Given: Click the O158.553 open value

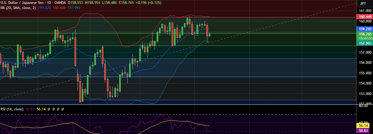Looking at the screenshot, I should click(76, 2).
